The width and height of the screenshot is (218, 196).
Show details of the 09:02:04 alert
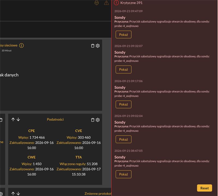(123, 139)
